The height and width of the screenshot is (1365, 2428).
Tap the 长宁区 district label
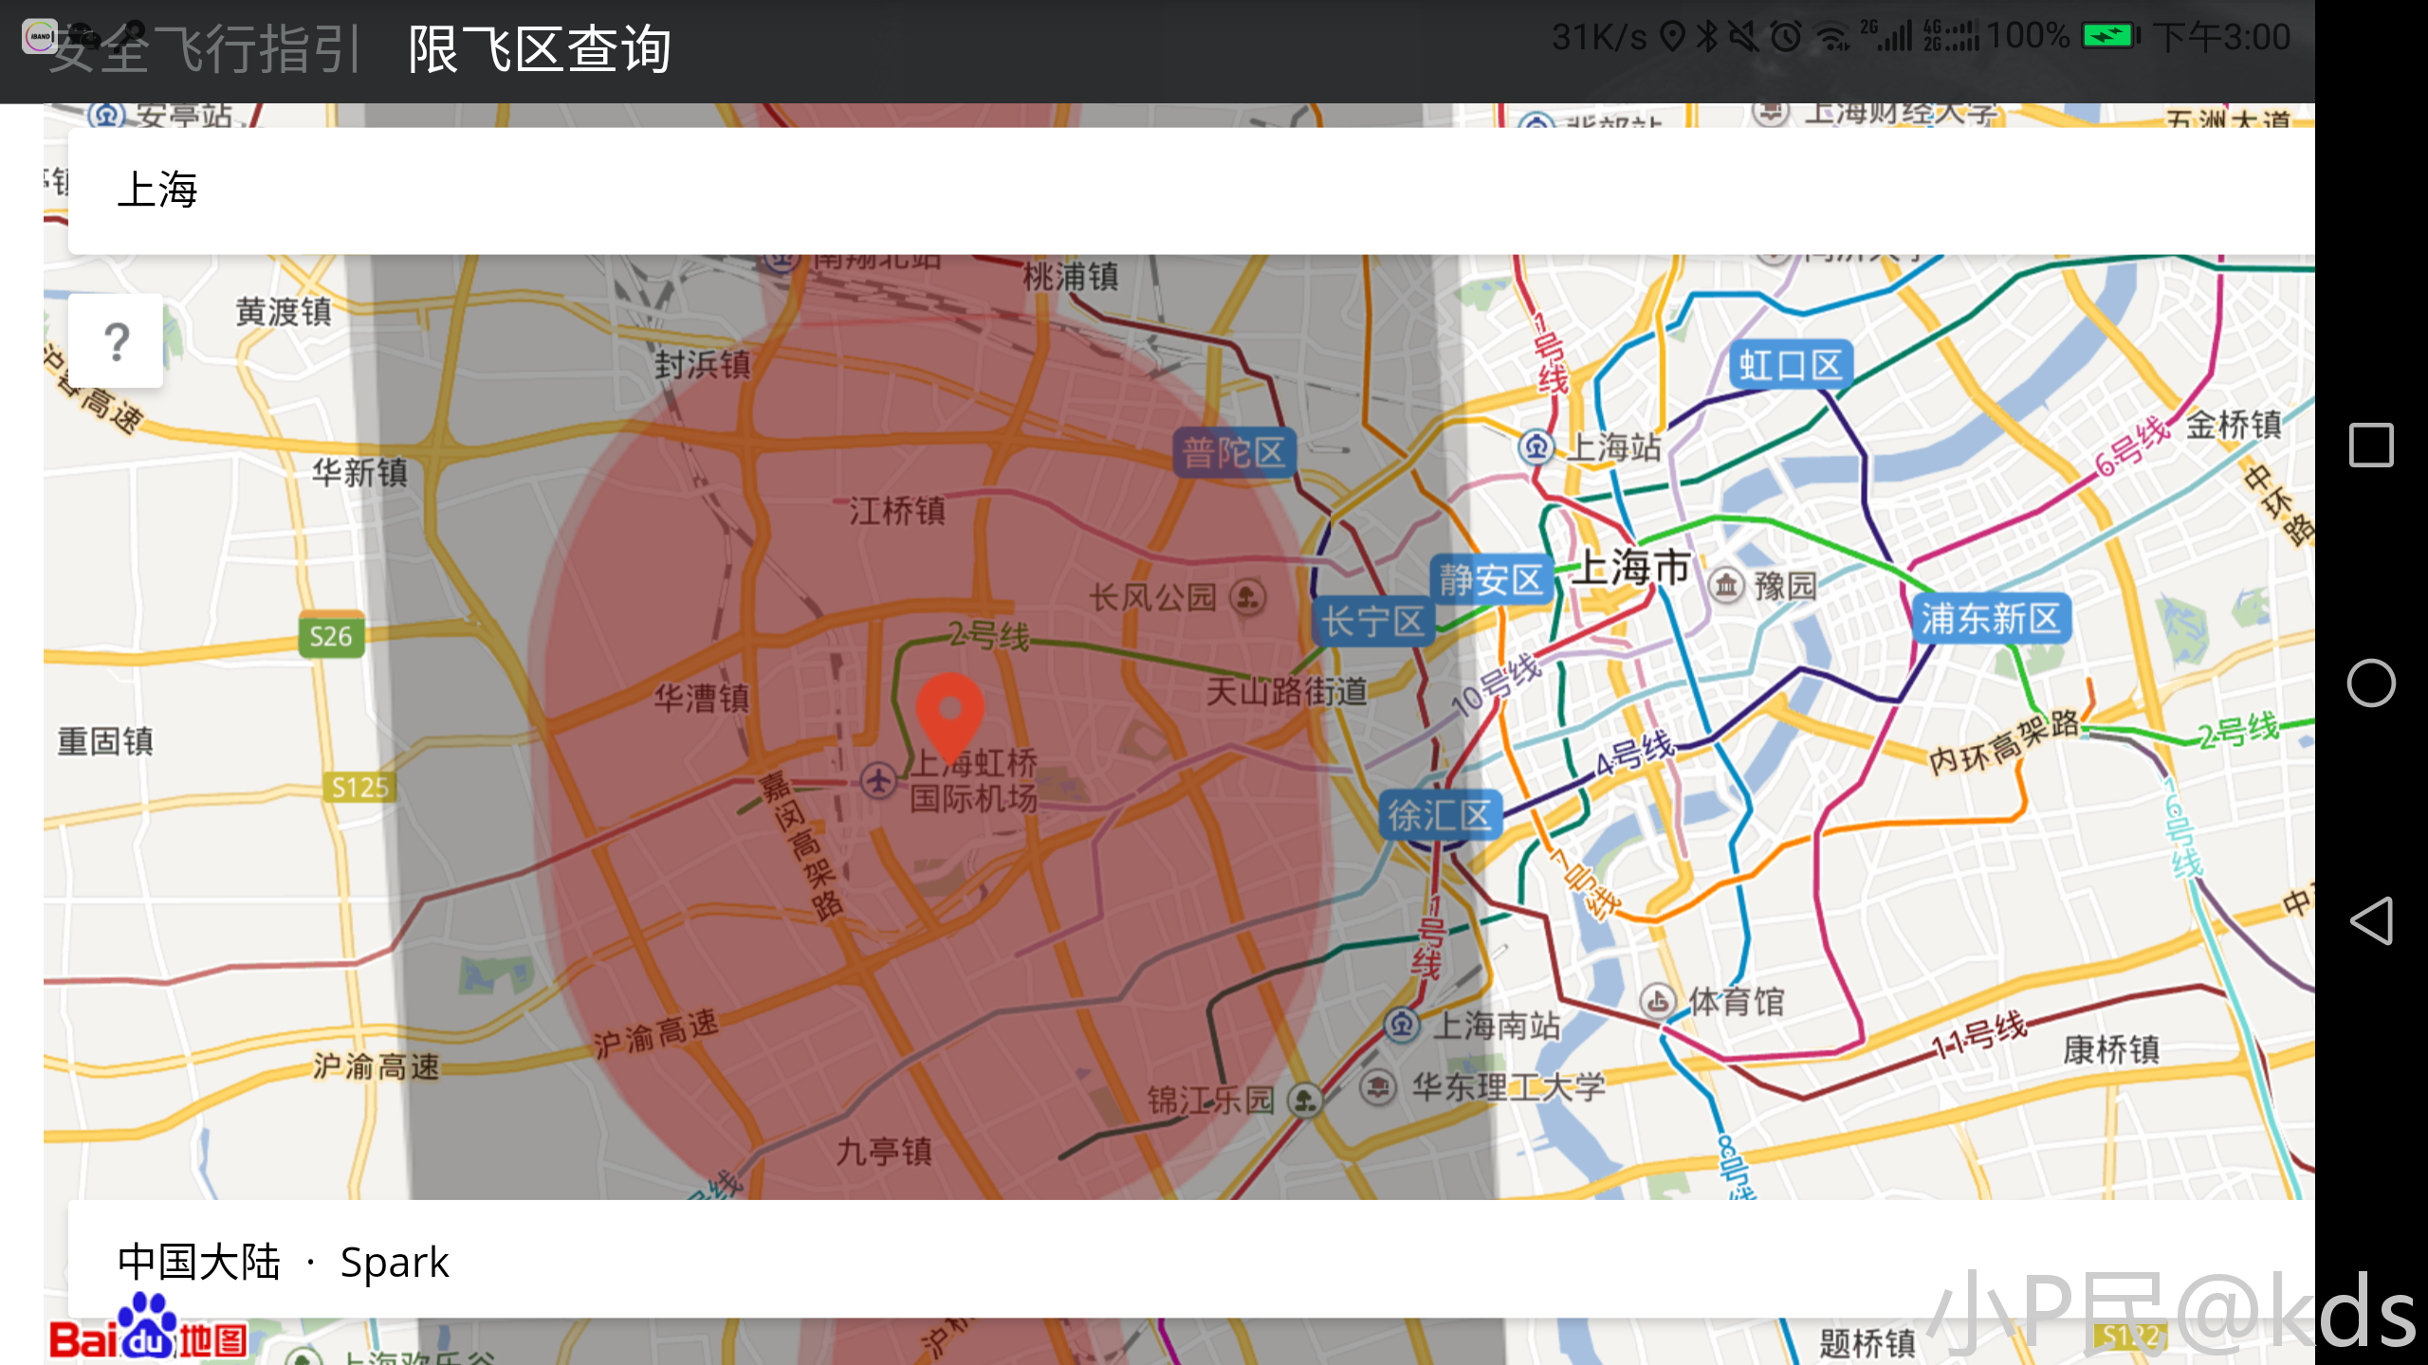pyautogui.click(x=1372, y=622)
